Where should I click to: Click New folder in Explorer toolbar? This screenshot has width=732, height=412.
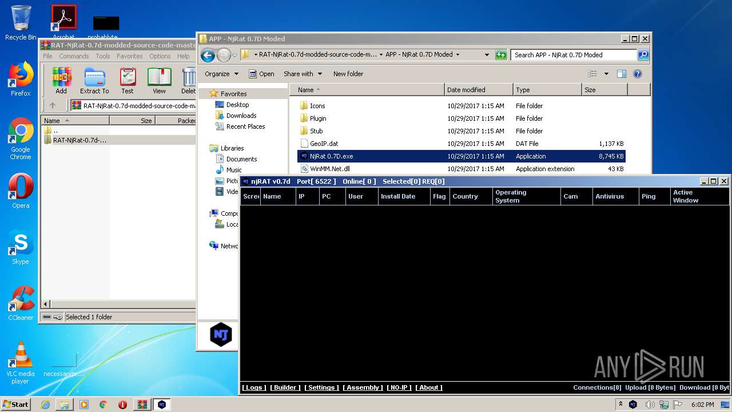348,74
